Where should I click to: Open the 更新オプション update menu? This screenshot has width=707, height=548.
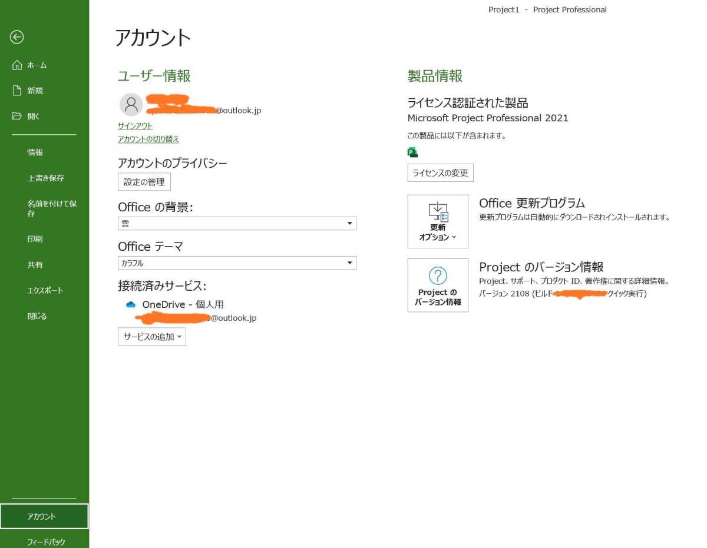click(438, 222)
